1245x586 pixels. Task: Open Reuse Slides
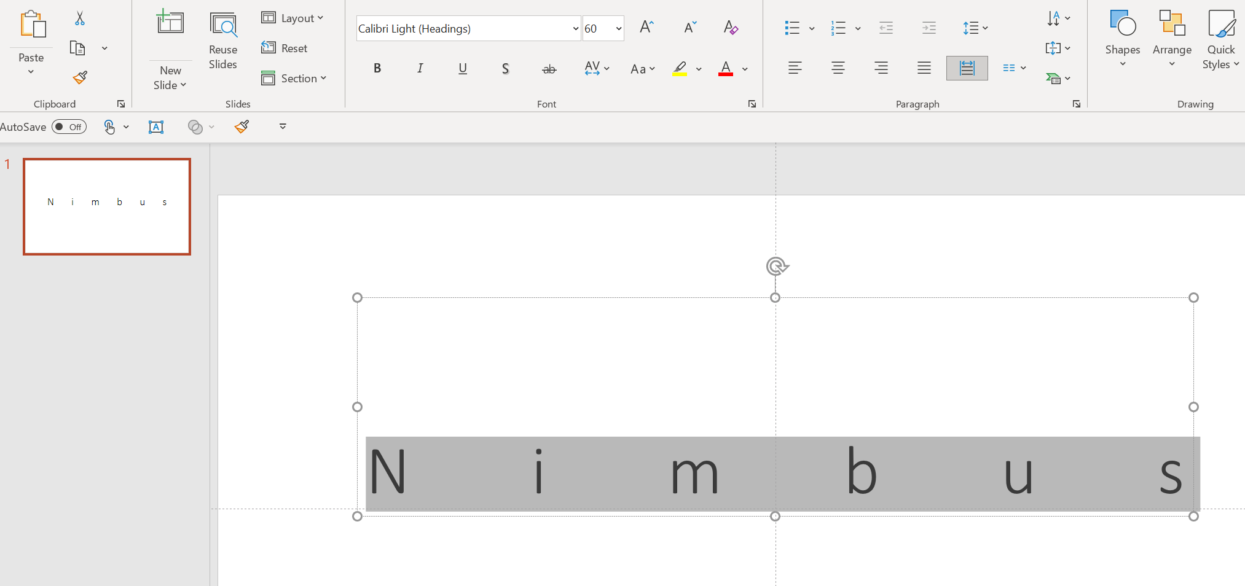222,41
